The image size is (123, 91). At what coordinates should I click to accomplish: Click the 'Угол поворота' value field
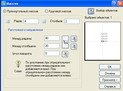52,53
